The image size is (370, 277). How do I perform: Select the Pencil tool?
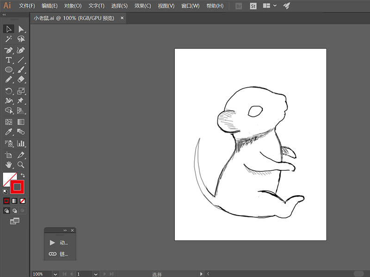(8, 79)
